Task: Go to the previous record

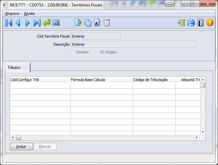Action: [x=18, y=23]
